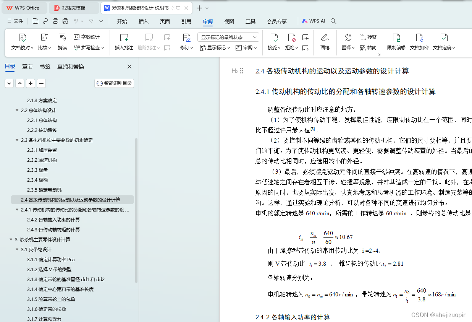
Task: Select outline item 2.3.5 确定电动机
Action: click(44, 190)
